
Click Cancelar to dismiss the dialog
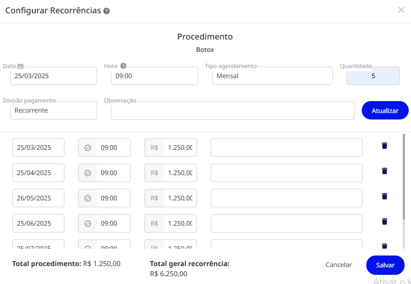[339, 265]
